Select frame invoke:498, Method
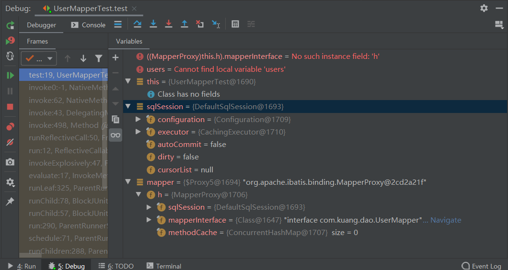 coord(63,125)
